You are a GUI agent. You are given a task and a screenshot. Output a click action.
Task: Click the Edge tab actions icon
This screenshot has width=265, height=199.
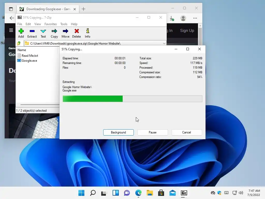pyautogui.click(x=11, y=9)
